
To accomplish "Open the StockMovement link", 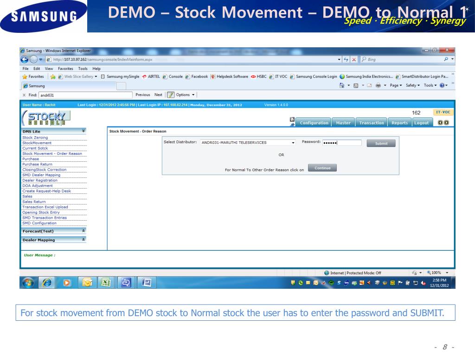I will tap(37, 143).
